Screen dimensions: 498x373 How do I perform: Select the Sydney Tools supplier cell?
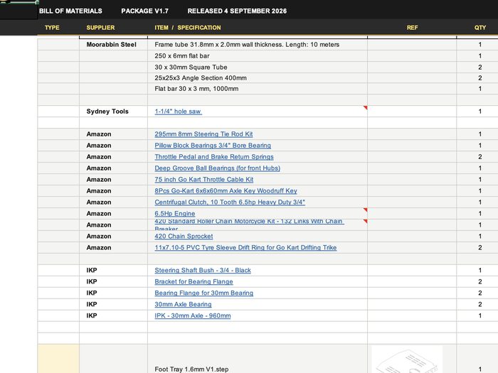click(113, 112)
